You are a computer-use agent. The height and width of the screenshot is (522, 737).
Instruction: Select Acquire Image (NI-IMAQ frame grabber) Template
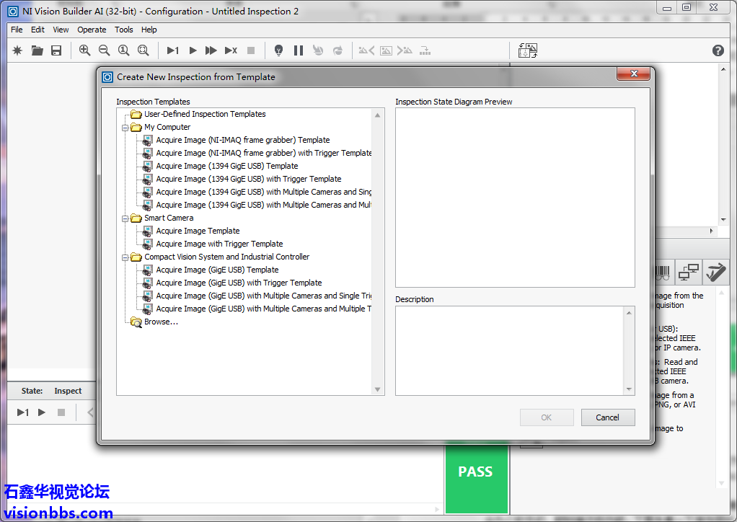242,141
